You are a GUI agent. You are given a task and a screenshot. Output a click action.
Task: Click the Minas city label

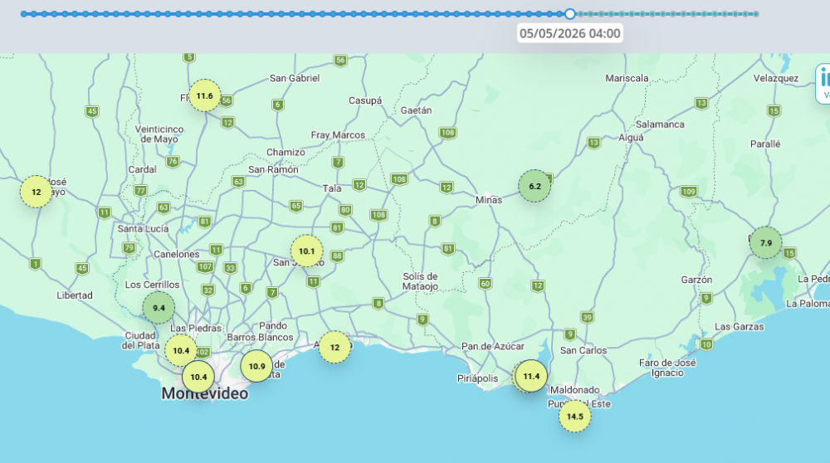pyautogui.click(x=489, y=200)
